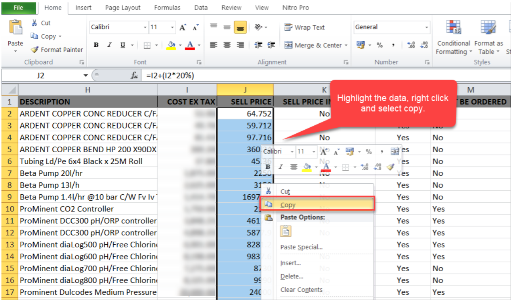
Task: Click the Paste option icon in context menu
Action: click(x=286, y=231)
